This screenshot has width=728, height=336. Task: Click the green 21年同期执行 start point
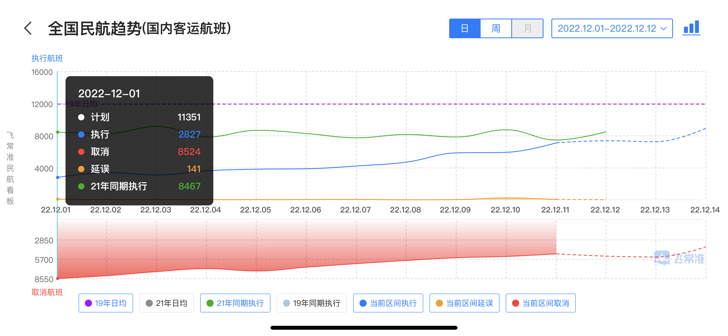(x=58, y=132)
